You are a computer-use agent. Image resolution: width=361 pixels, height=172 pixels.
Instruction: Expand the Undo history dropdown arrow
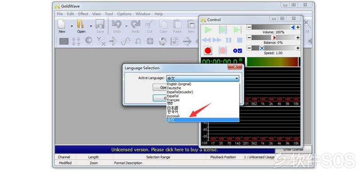pos(126,26)
